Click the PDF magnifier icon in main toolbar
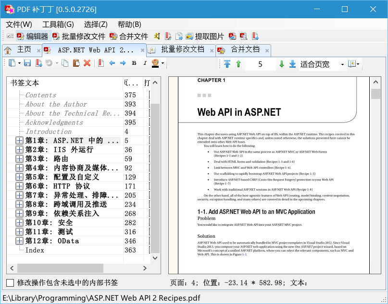388x304 pixels. [x=243, y=36]
